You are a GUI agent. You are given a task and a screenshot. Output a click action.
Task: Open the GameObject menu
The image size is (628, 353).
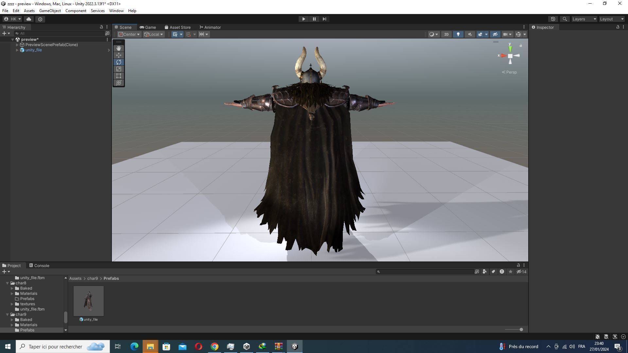coord(50,11)
